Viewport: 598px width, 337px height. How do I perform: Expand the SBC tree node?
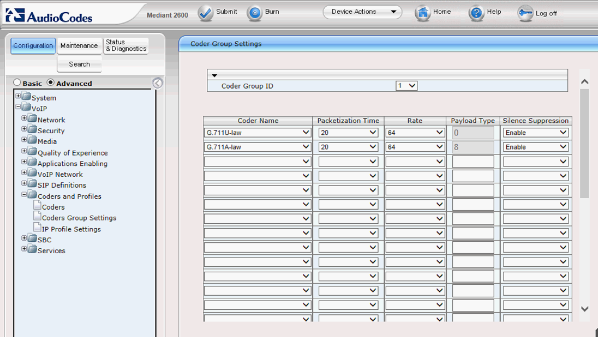[24, 238]
